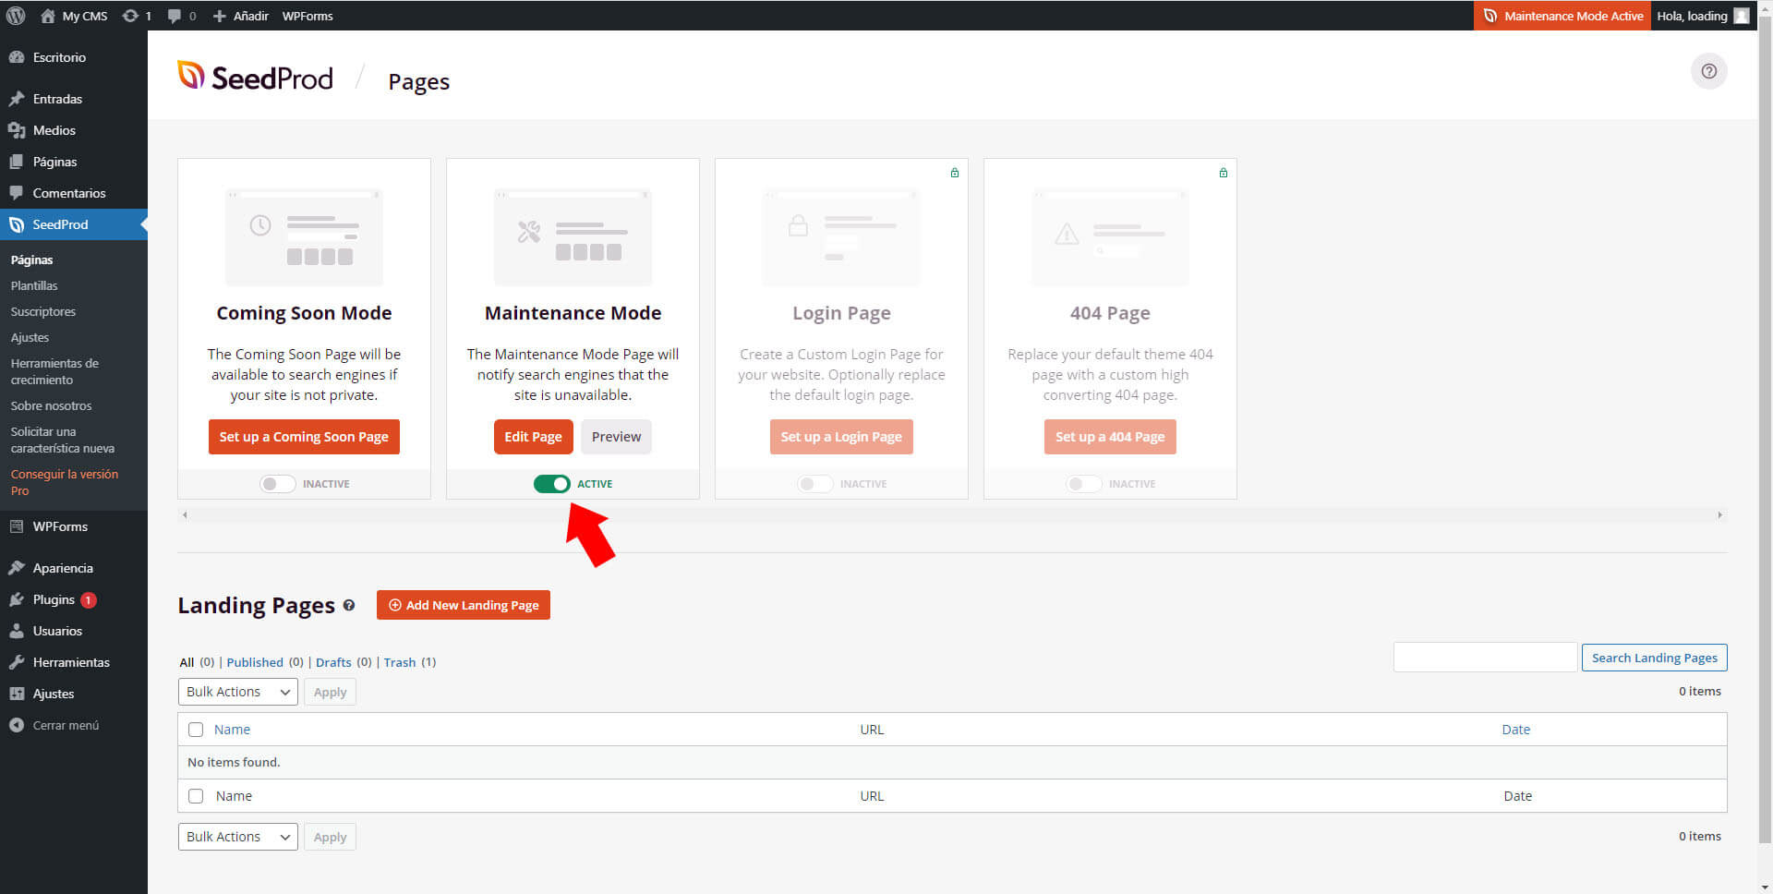Image resolution: width=1773 pixels, height=894 pixels.
Task: Open Herramientas menu
Action: pyautogui.click(x=74, y=662)
